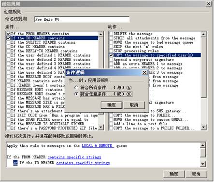
Task: Close the 条件逻辑 dialog
Action: coord(144,73)
